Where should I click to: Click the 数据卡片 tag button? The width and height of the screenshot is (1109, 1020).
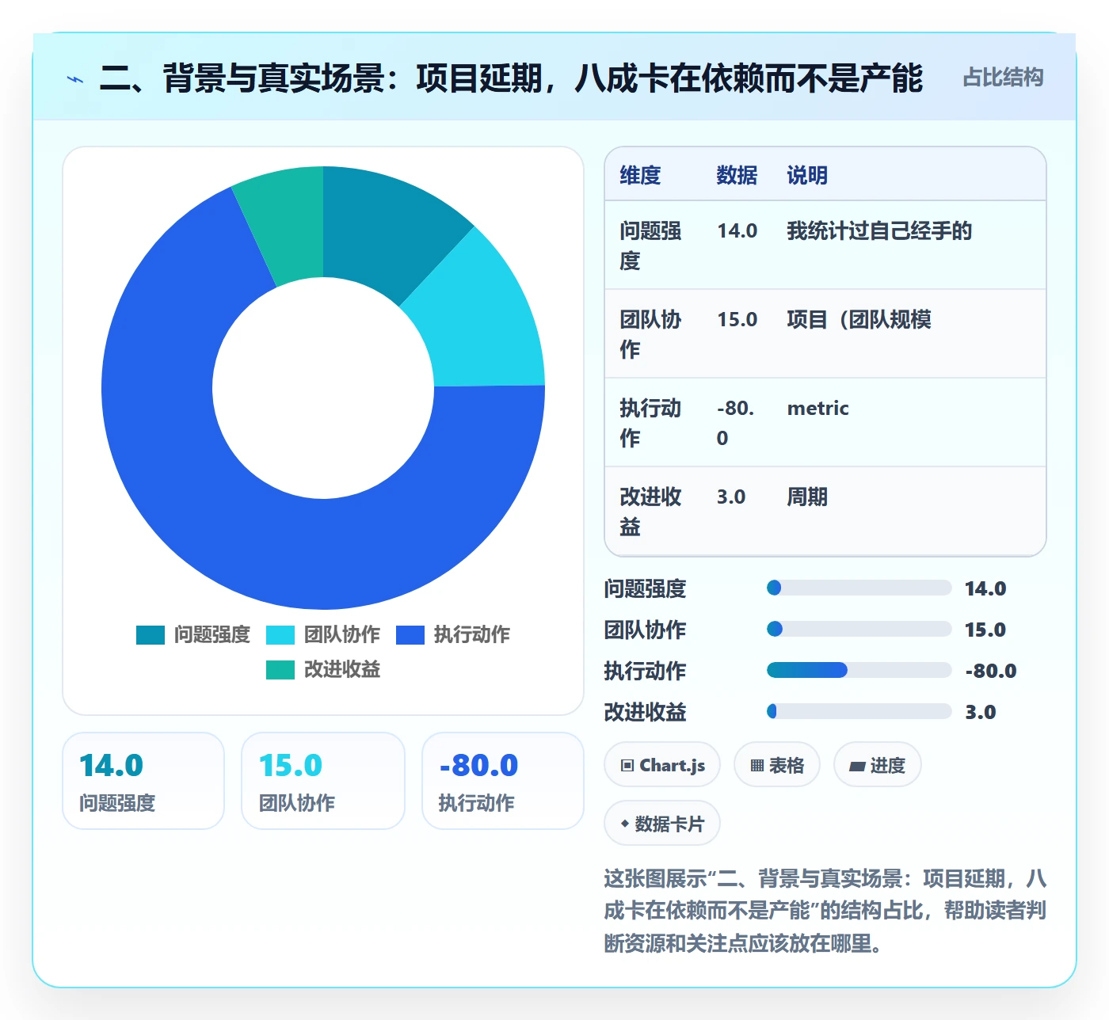click(662, 824)
